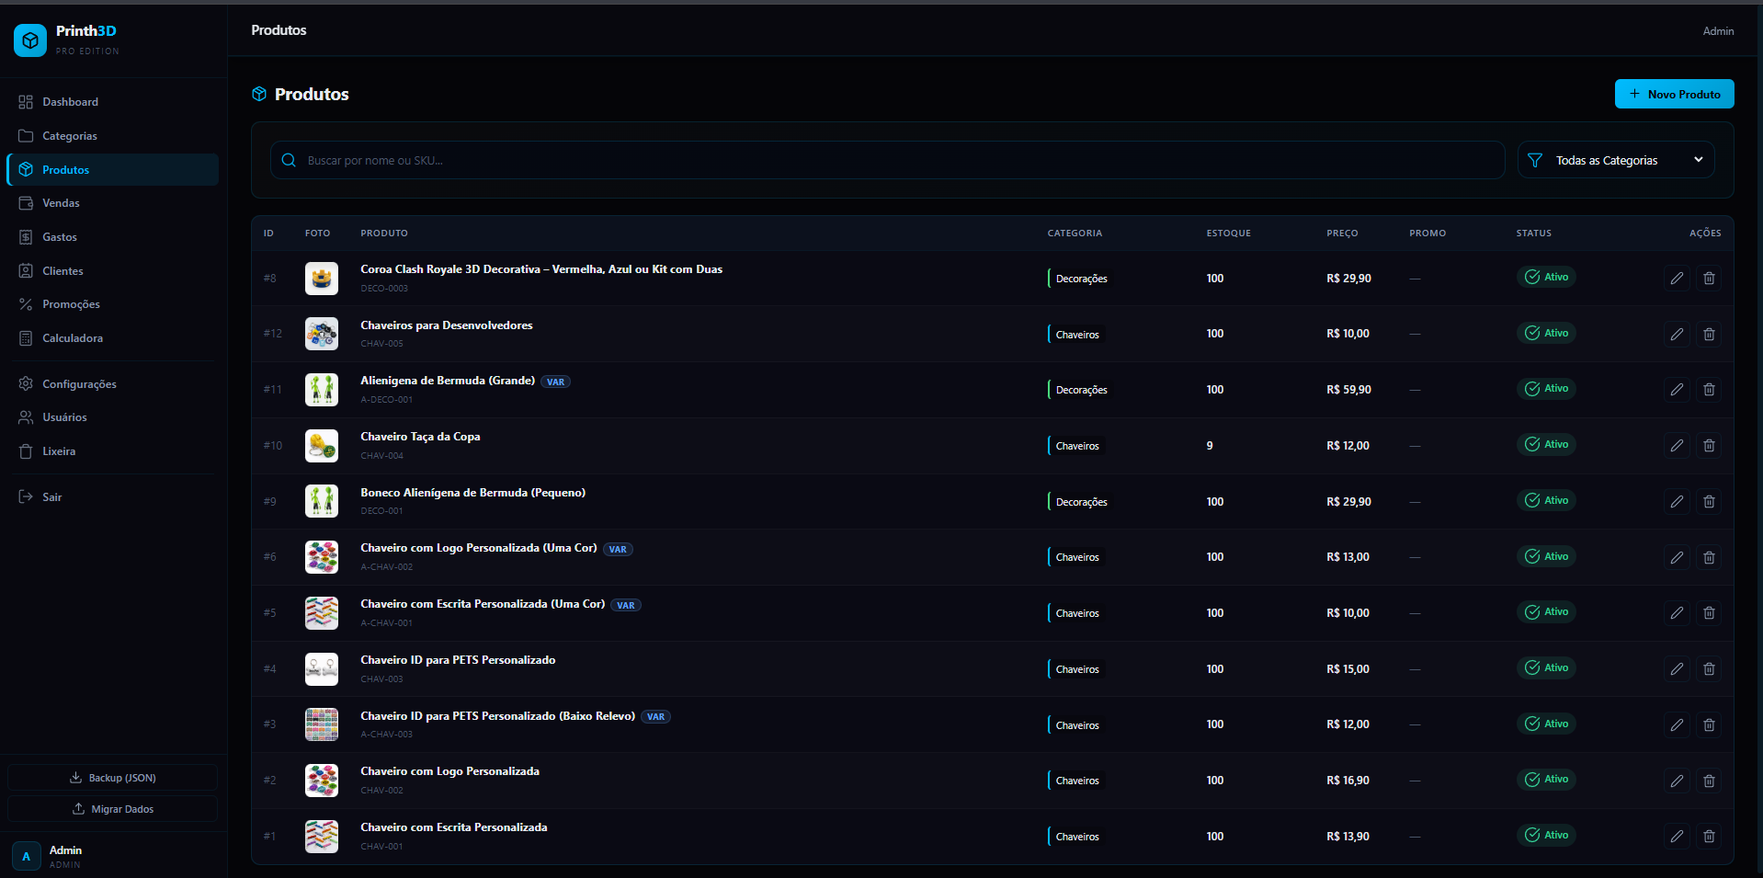The image size is (1763, 878).
Task: Edit PETS Personalizado (Baixo Relevo) pencil icon
Action: (1677, 724)
